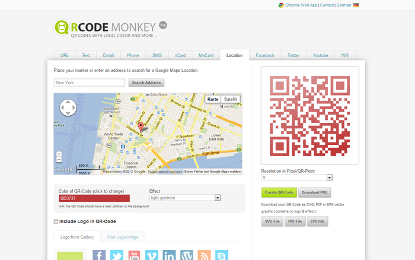
Task: Choose the Skype logo icon
Action: tap(222, 255)
